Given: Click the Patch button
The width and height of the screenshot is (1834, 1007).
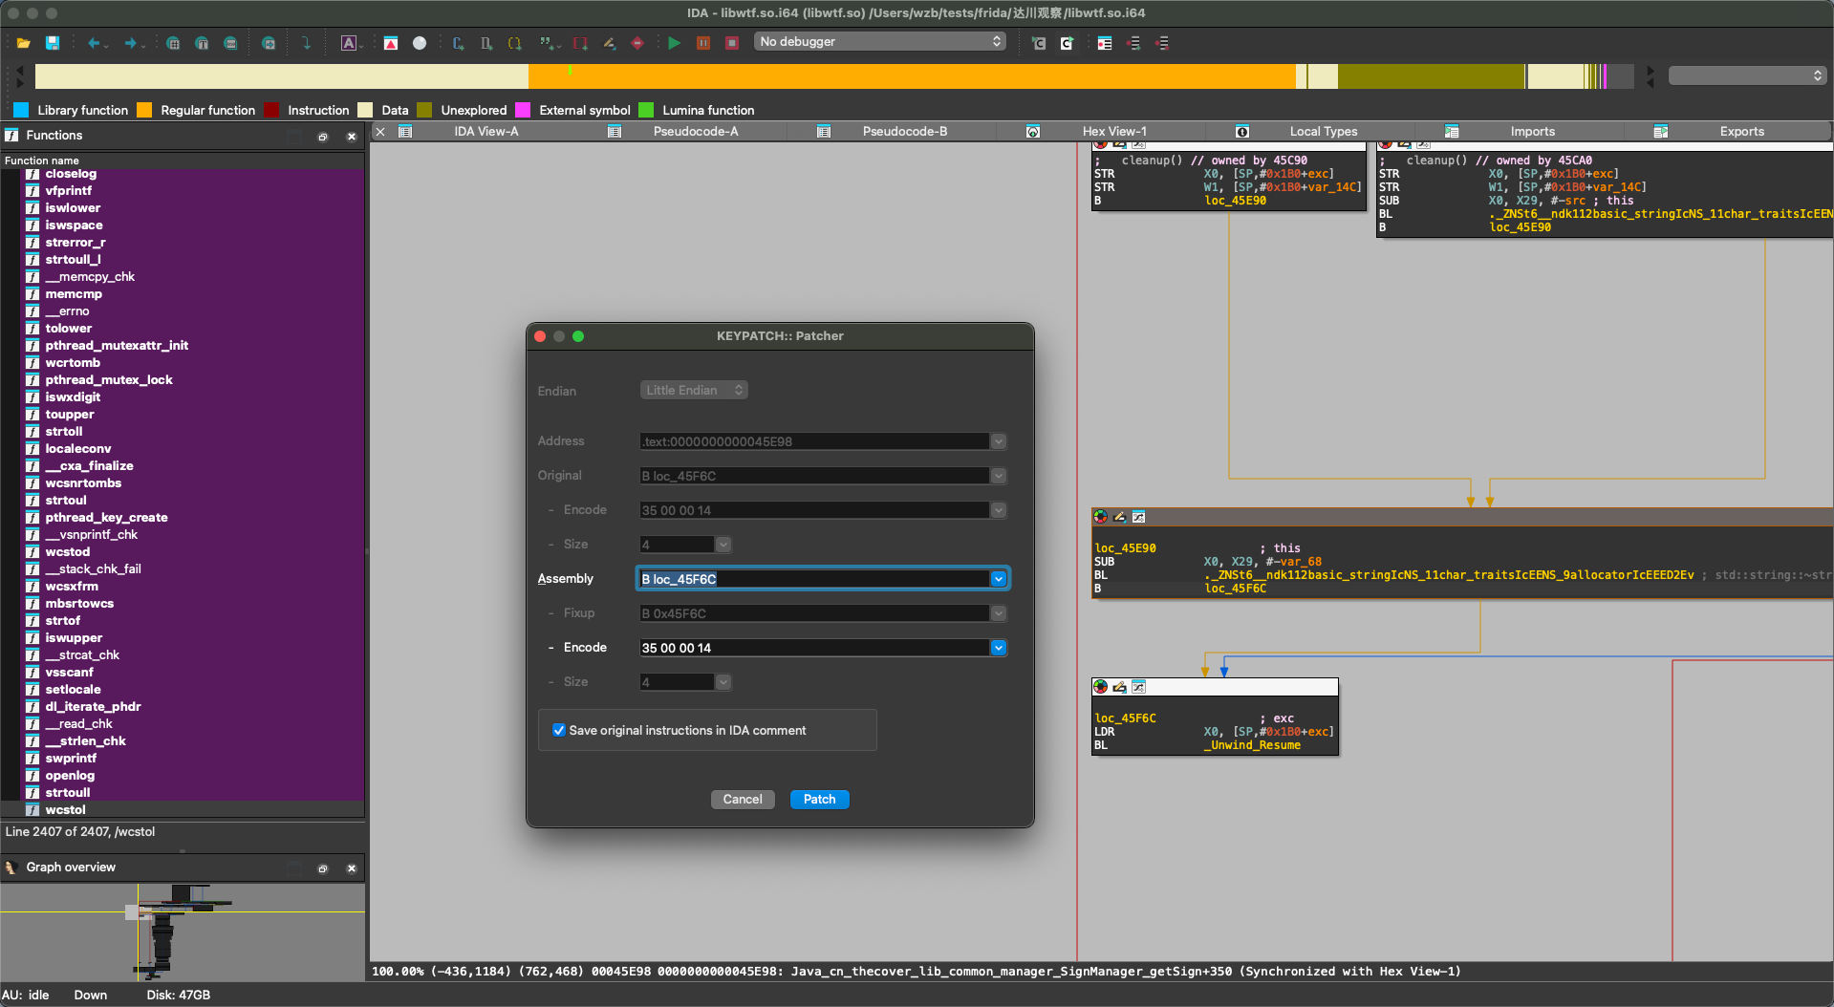Looking at the screenshot, I should point(820,800).
